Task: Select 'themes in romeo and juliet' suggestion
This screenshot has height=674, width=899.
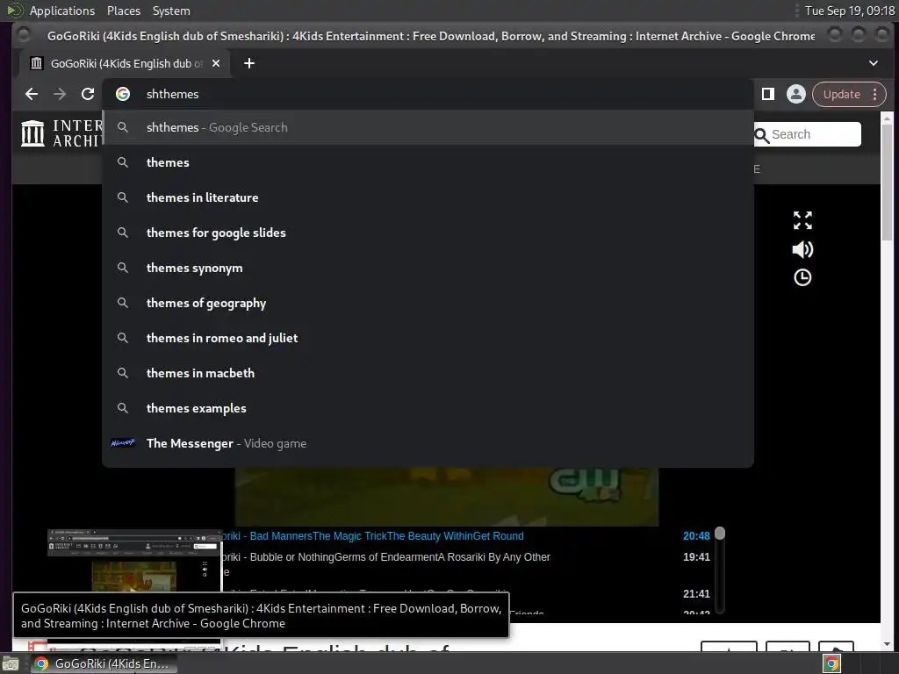Action: coord(428,338)
